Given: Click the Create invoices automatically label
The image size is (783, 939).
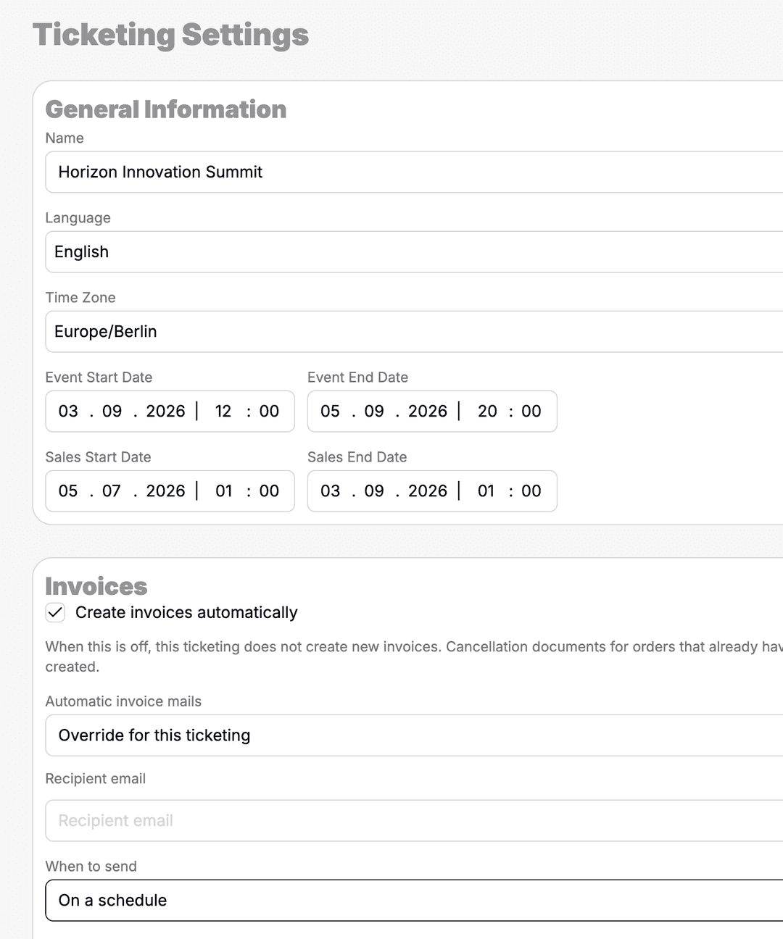Looking at the screenshot, I should click(186, 613).
